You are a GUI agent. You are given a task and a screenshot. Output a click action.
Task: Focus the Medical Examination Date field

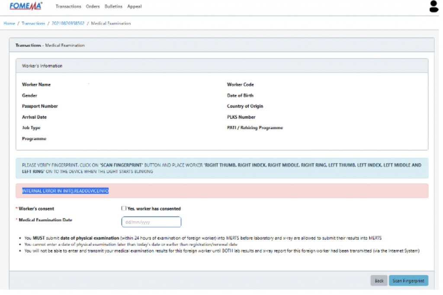pos(151,222)
